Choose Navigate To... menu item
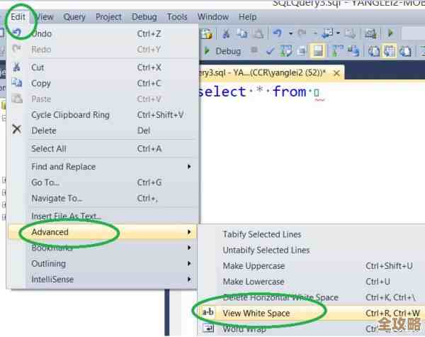 point(103,198)
